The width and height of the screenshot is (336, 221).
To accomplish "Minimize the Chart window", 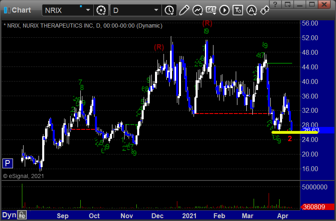I will coord(300,4).
